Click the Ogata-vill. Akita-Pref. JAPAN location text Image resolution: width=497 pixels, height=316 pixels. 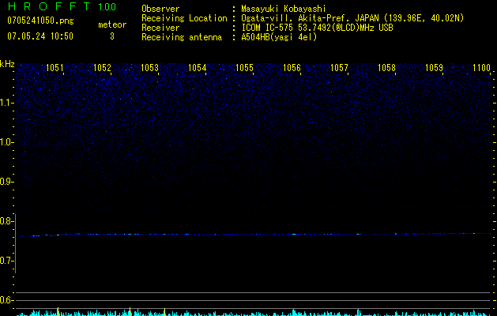point(352,18)
